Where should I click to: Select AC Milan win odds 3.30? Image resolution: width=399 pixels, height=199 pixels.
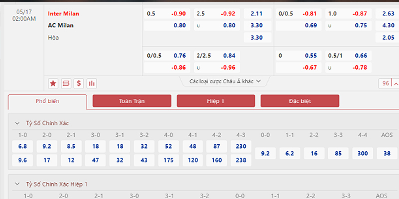[257, 26]
